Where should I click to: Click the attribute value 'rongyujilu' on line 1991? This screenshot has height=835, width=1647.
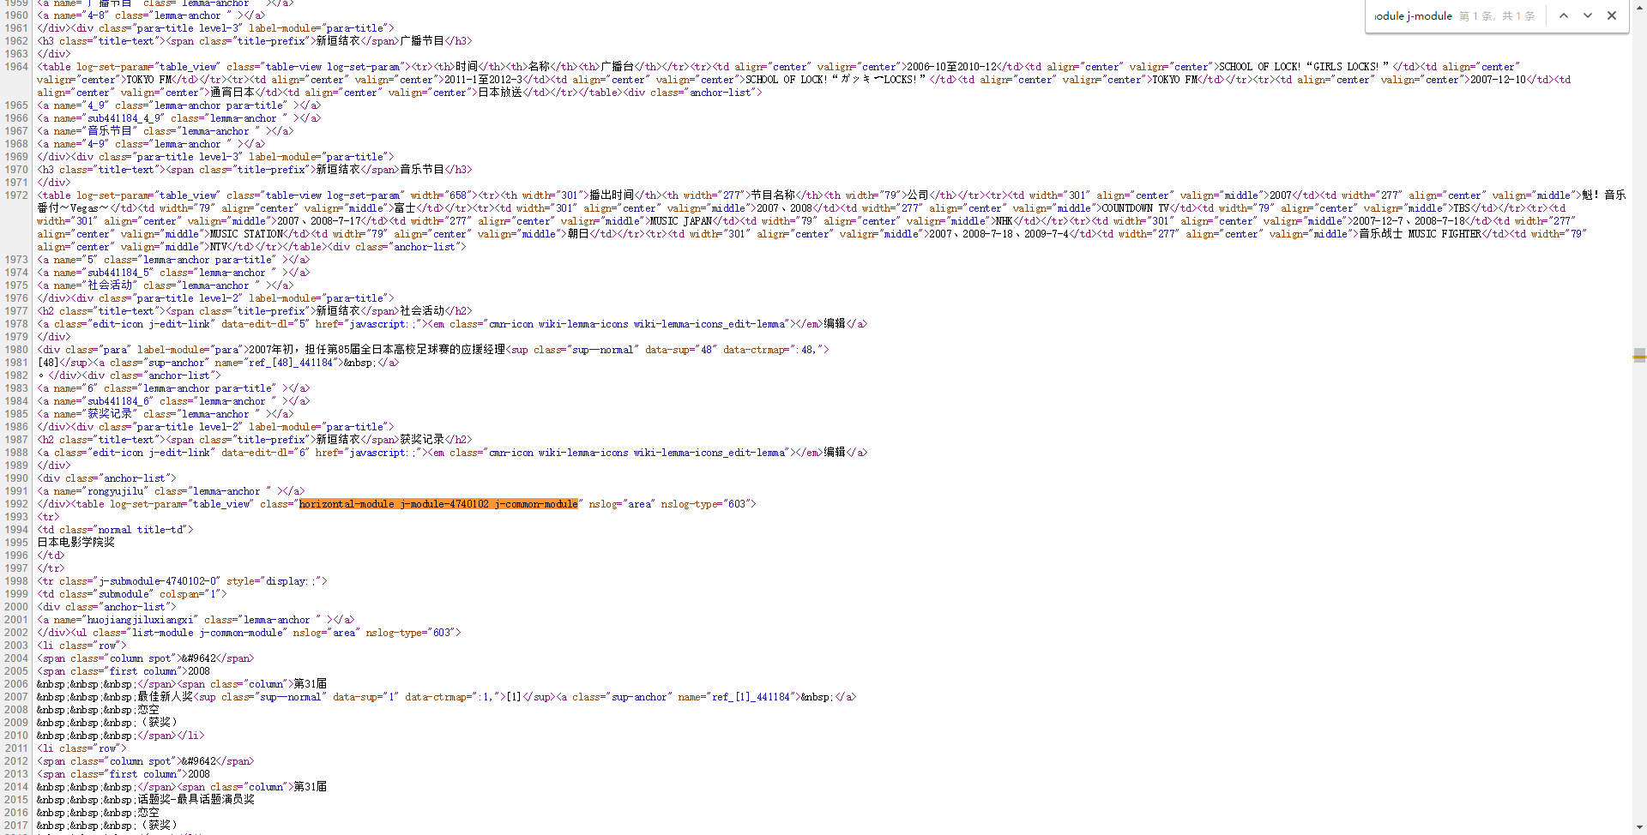tap(116, 491)
